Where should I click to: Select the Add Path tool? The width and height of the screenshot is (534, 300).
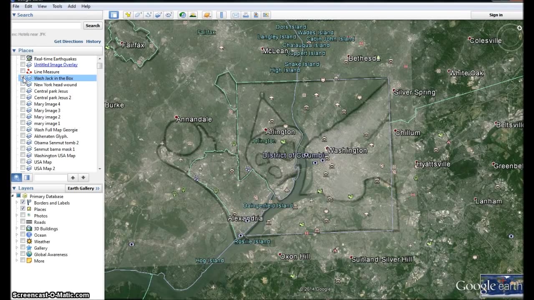(x=148, y=15)
